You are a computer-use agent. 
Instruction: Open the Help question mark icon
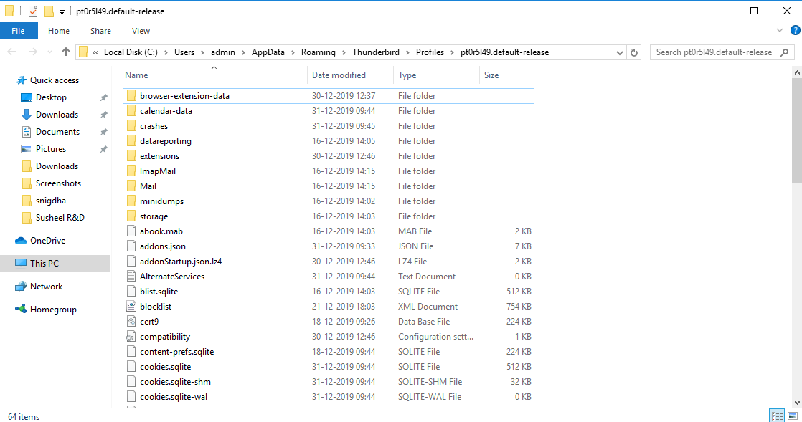click(x=796, y=31)
